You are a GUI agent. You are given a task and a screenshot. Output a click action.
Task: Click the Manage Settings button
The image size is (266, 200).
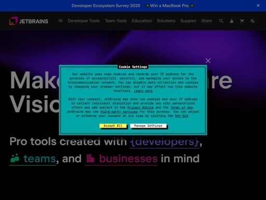(148, 126)
